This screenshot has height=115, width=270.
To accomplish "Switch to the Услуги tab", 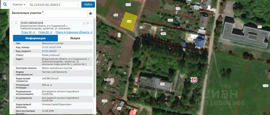I will [75, 38].
